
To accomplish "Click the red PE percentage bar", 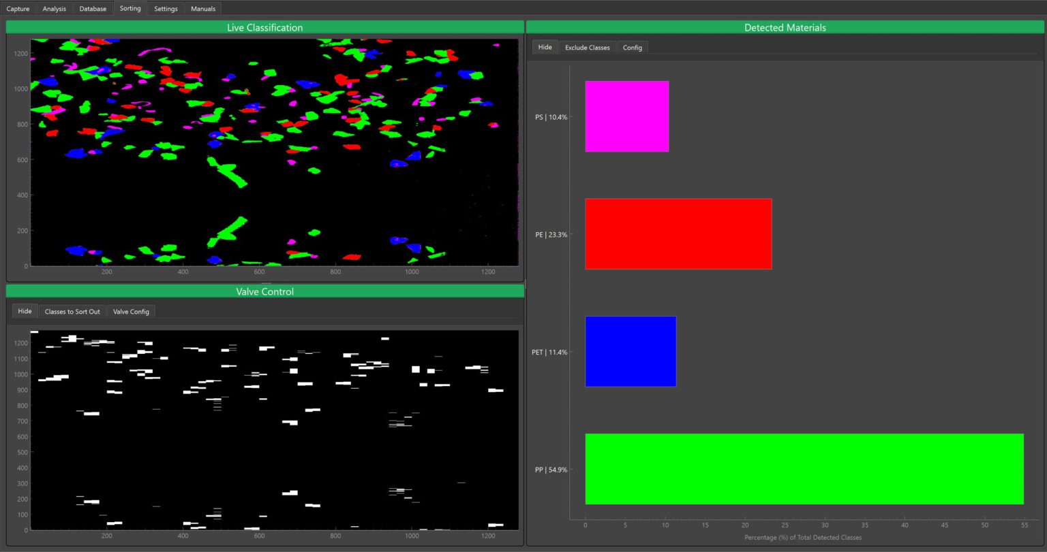I will tap(678, 233).
